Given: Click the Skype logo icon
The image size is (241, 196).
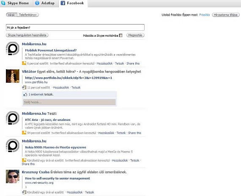Looking at the screenshot, I should click(x=3, y=3).
